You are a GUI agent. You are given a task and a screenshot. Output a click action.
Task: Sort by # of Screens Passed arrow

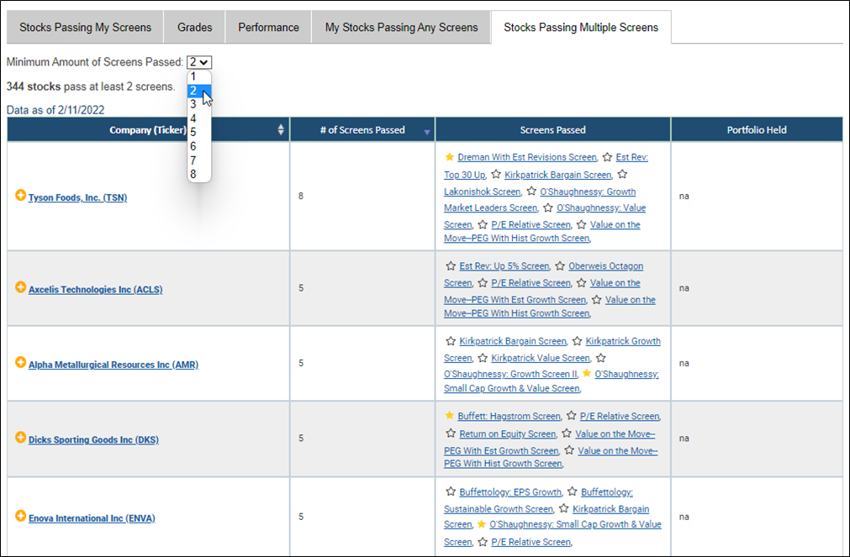pos(426,131)
